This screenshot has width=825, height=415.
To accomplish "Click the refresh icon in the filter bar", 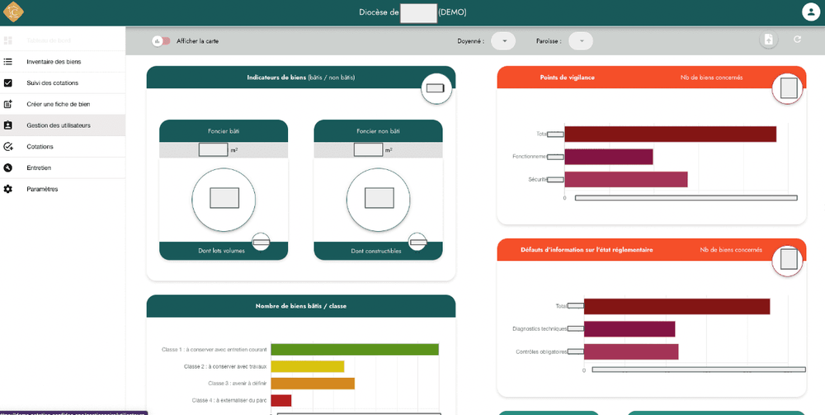I will point(798,40).
